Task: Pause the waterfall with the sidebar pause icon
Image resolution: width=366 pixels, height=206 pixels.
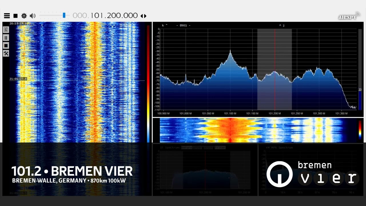Action: point(6,37)
